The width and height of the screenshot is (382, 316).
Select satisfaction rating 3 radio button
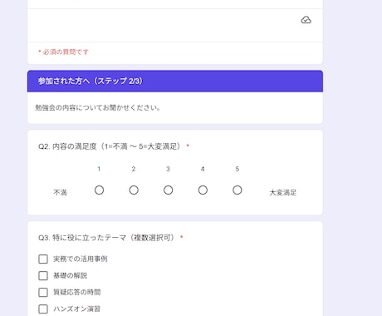click(168, 190)
